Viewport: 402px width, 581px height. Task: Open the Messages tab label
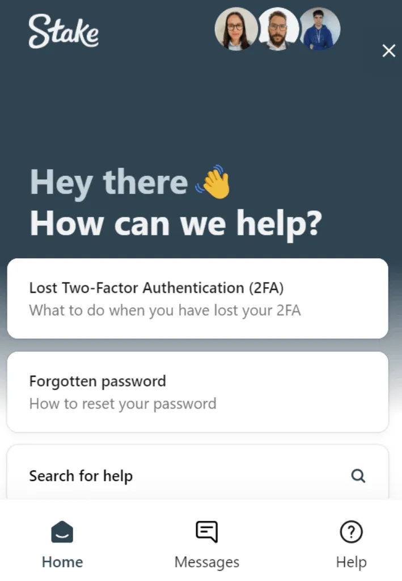206,562
